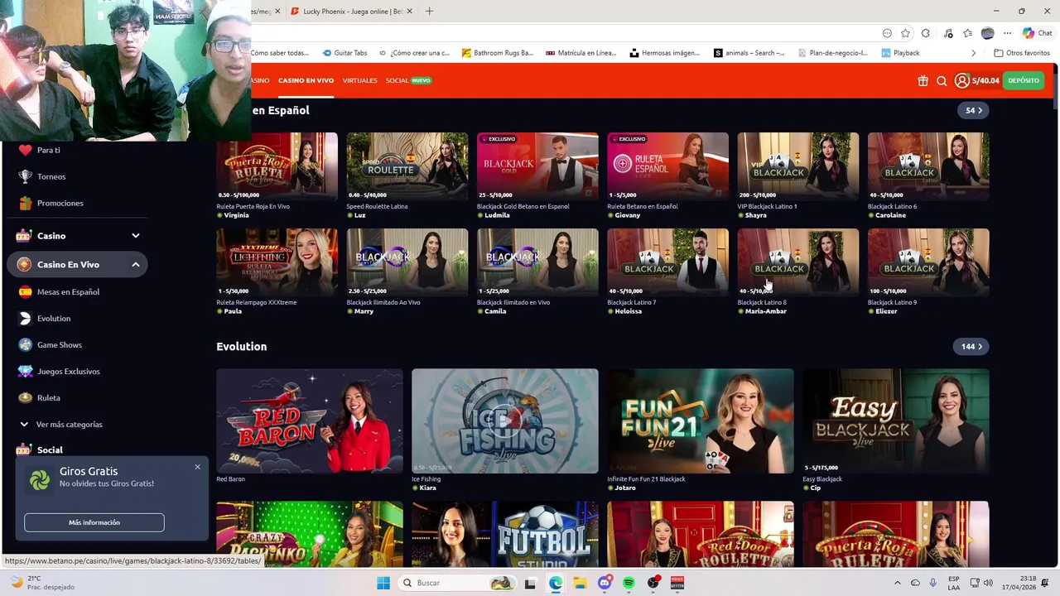
Task: Open Discord from the taskbar
Action: [x=605, y=583]
